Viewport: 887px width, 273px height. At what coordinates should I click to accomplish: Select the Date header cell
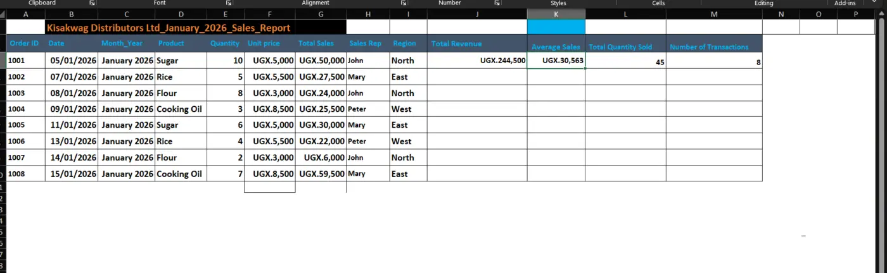[71, 44]
